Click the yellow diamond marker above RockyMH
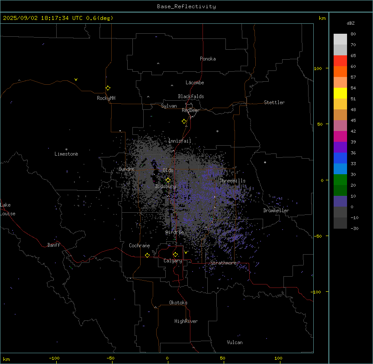The image size is (373, 364). (x=108, y=88)
